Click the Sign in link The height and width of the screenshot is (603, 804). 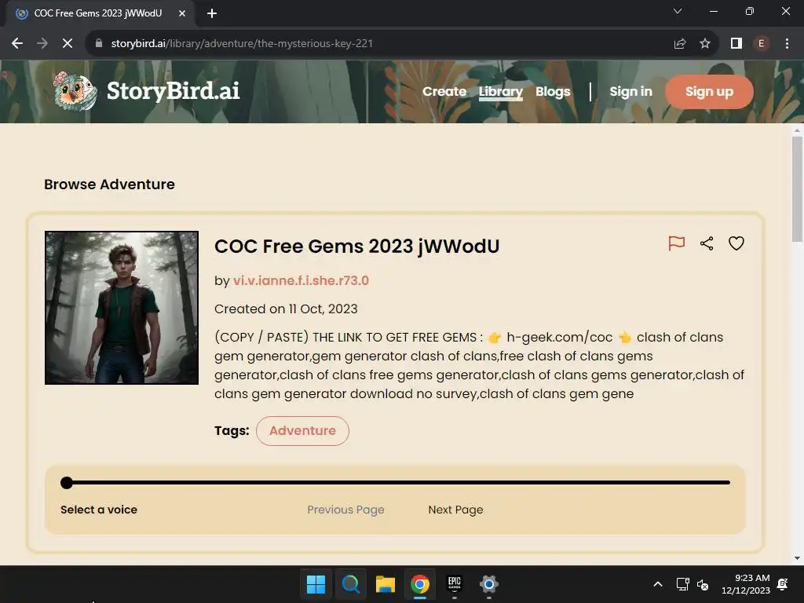[630, 91]
